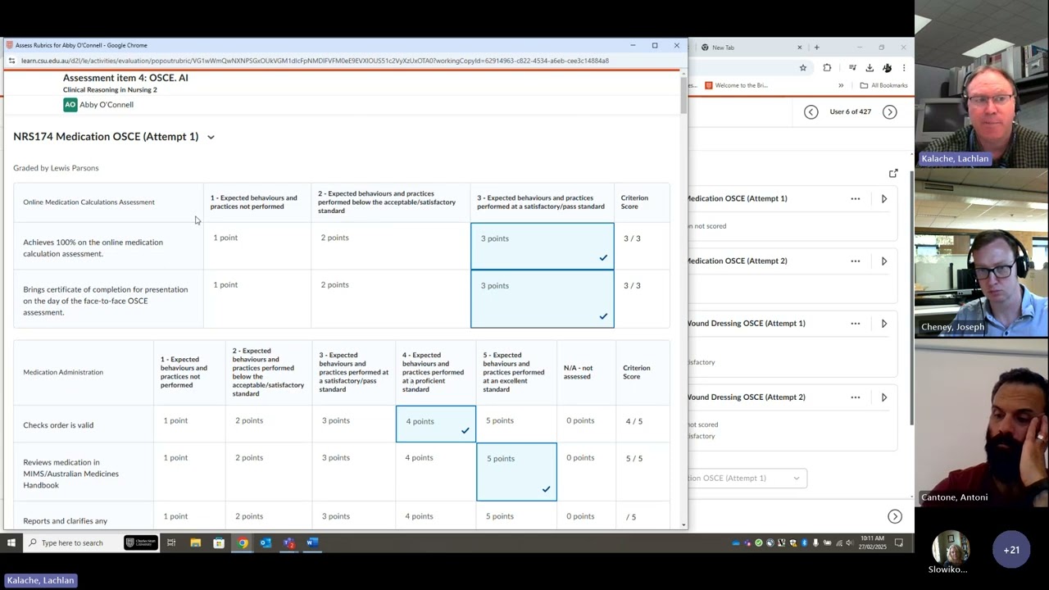Open Microsoft Store from taskbar
Viewport: 1049px width, 590px height.
(x=219, y=542)
